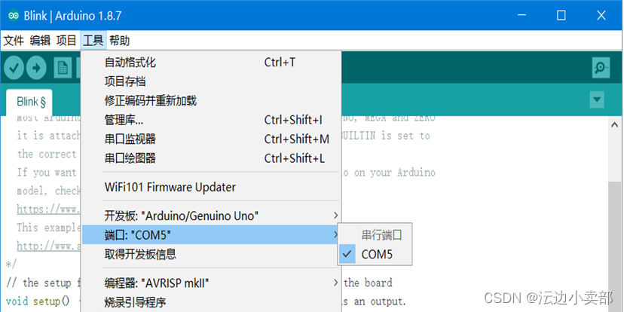Click the Arduino logo in title bar
The height and width of the screenshot is (312, 624).
click(x=14, y=16)
